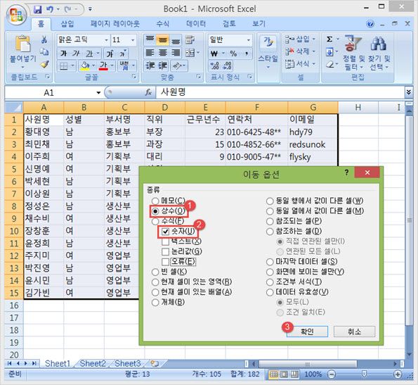Open the 삽입 ribbon tab
418x385 pixels.
pyautogui.click(x=67, y=24)
